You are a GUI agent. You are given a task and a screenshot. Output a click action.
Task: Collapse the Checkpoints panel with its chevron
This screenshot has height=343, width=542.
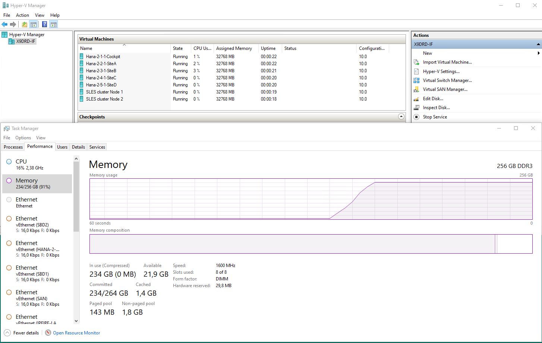click(401, 117)
